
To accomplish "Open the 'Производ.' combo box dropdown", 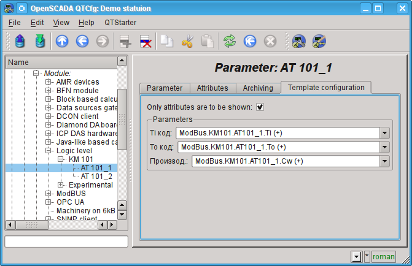I will pos(384,161).
